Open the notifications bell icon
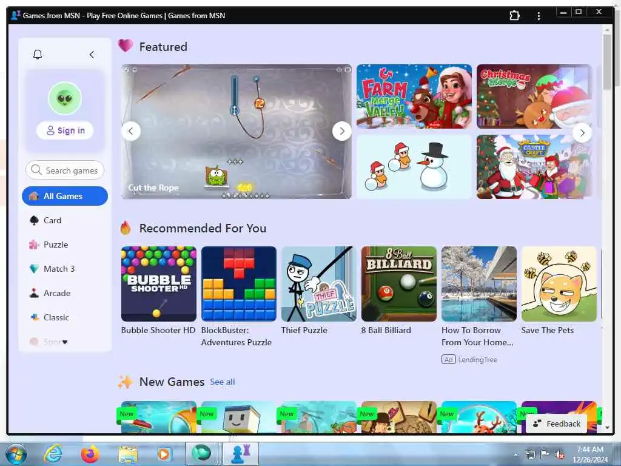This screenshot has height=466, width=621. [38, 54]
